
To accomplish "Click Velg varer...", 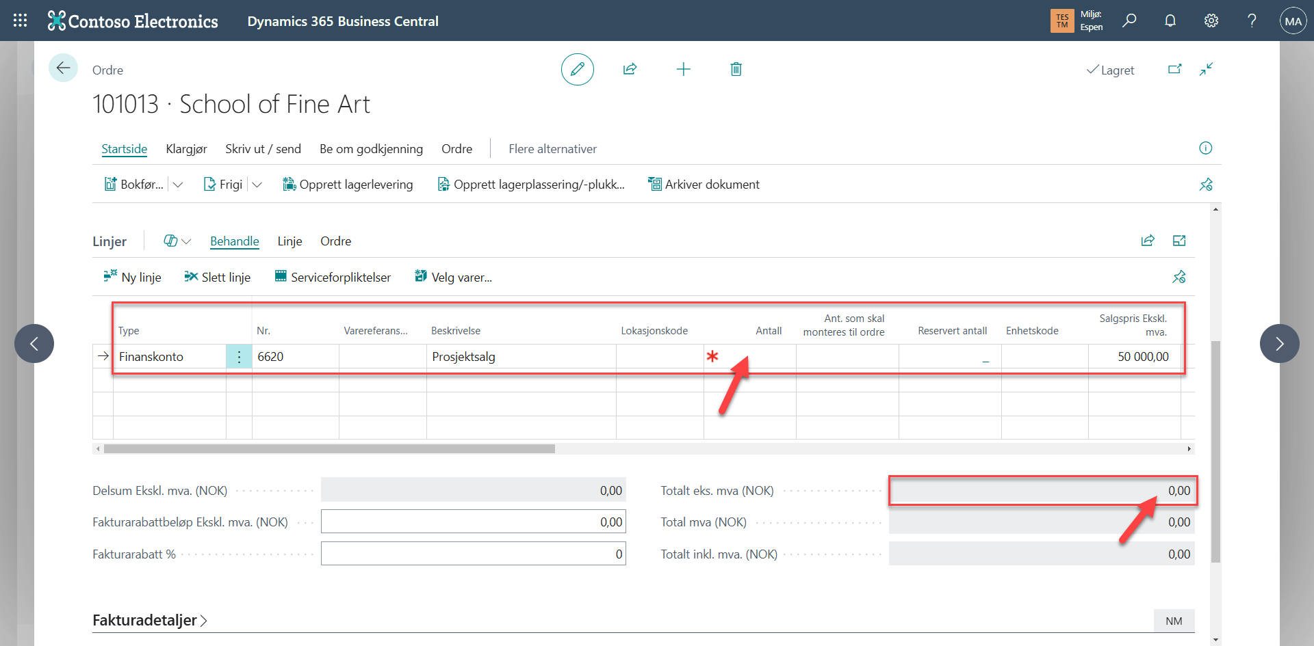I will [453, 277].
